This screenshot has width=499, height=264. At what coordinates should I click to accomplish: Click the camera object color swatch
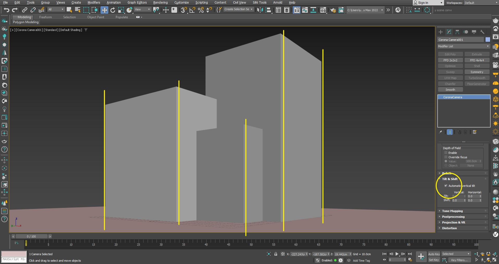488,39
